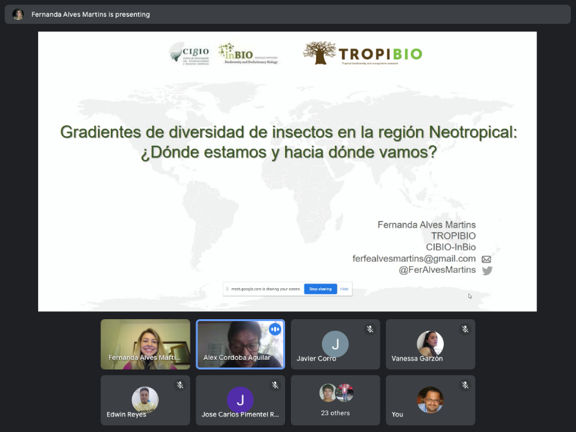
Task: Click 'CIBIO-InBio' text on slide
Action: 451,247
